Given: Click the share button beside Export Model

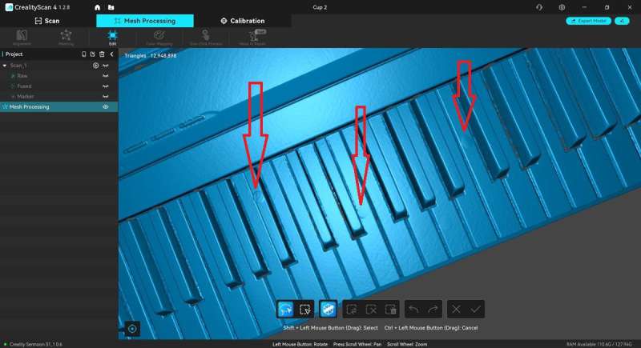Looking at the screenshot, I should (622, 21).
